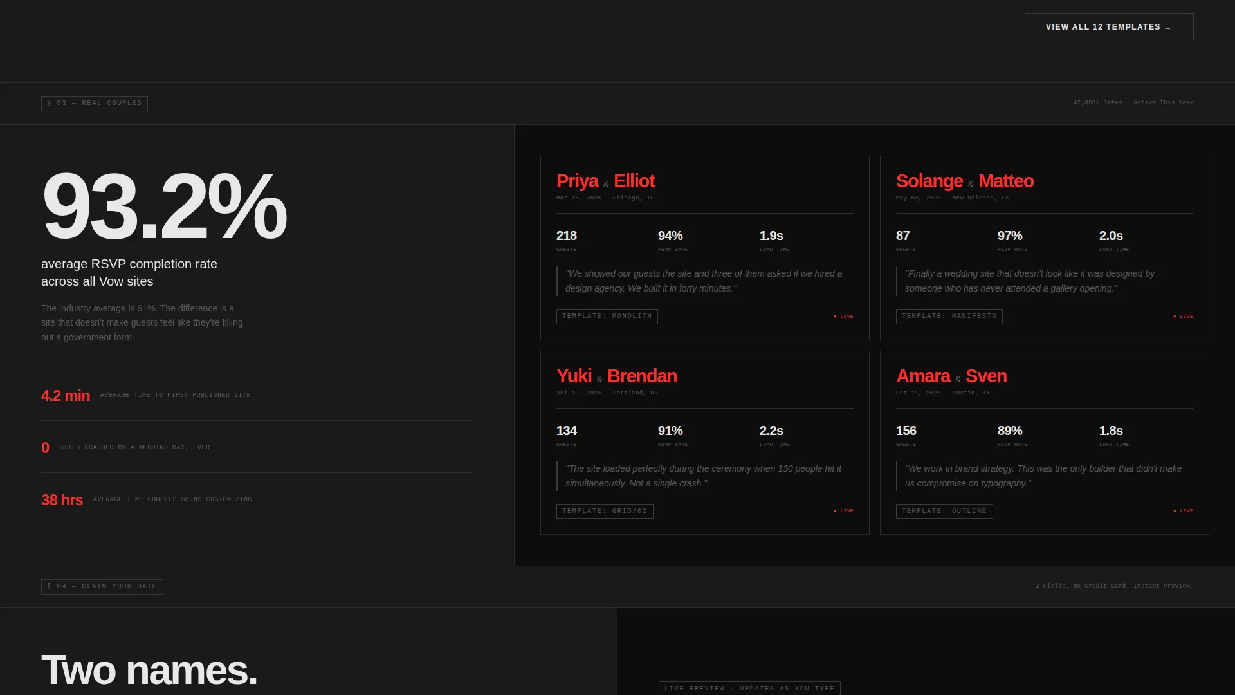The width and height of the screenshot is (1235, 695).
Task: Click the 'Live Preview · Updates As You Type' tag
Action: [x=749, y=688]
